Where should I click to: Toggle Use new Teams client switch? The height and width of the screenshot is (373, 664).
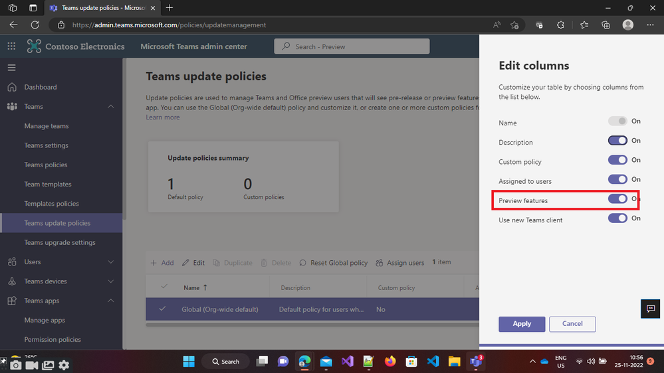click(617, 218)
